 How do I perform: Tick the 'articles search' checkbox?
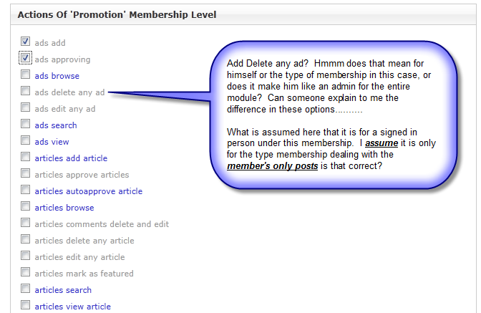(26, 289)
